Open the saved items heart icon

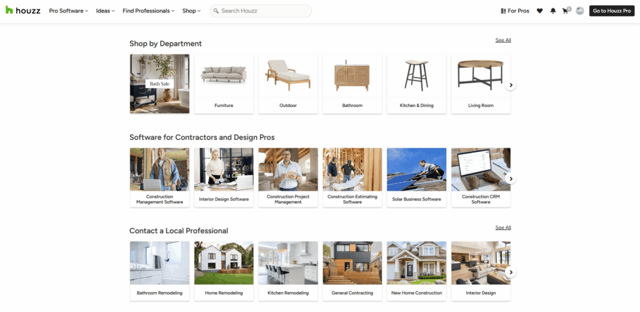pos(540,11)
